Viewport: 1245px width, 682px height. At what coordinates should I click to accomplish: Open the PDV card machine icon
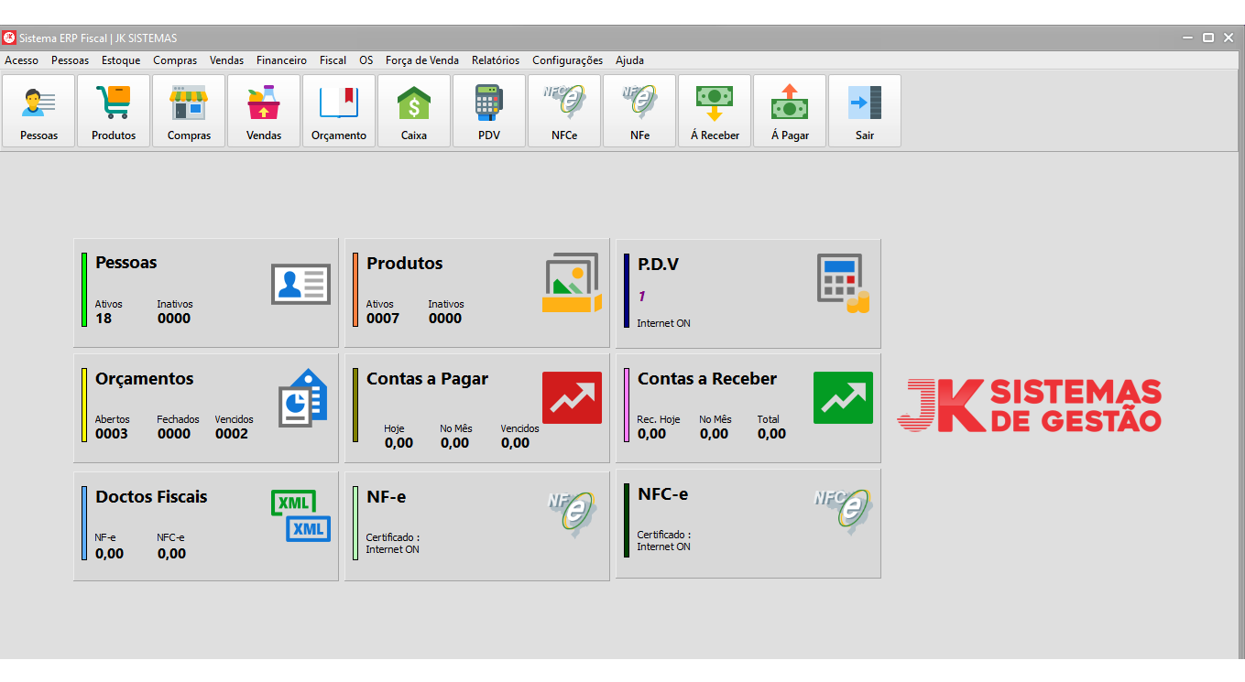tap(489, 111)
